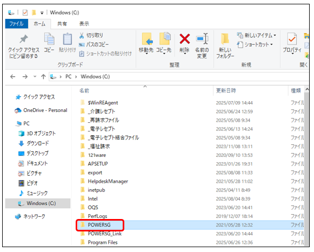Pin to Quick Access icon in ribbon
The image size is (314, 252).
[x=24, y=39]
